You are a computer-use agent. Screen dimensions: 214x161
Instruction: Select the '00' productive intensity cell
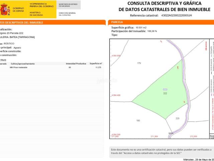(70, 67)
